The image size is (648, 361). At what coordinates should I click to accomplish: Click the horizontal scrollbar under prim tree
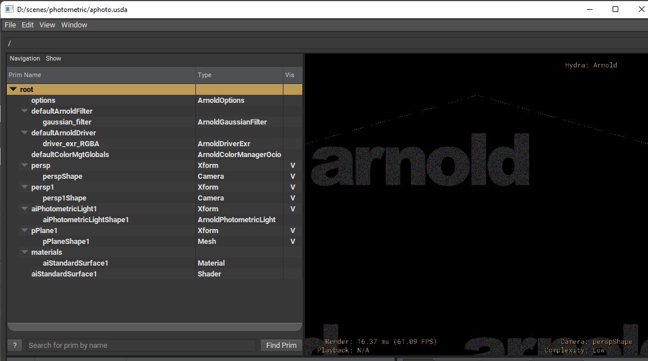pos(154,327)
